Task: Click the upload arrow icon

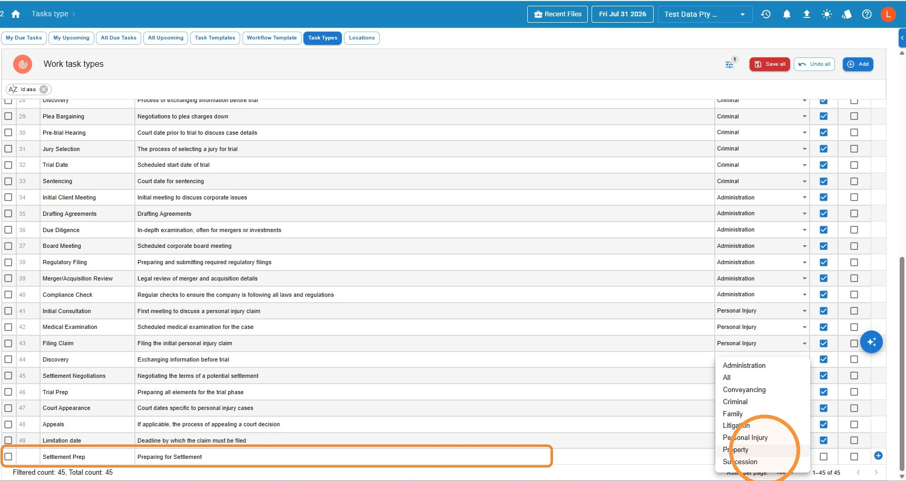Action: pos(806,14)
